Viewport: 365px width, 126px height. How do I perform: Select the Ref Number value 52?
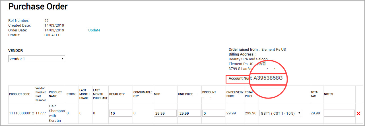point(47,21)
